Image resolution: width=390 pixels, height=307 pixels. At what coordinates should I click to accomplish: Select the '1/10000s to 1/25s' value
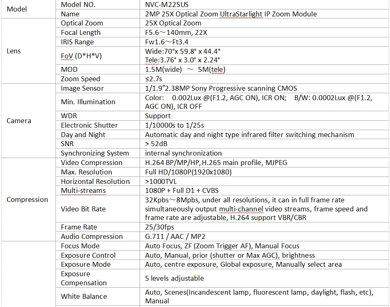coord(175,126)
